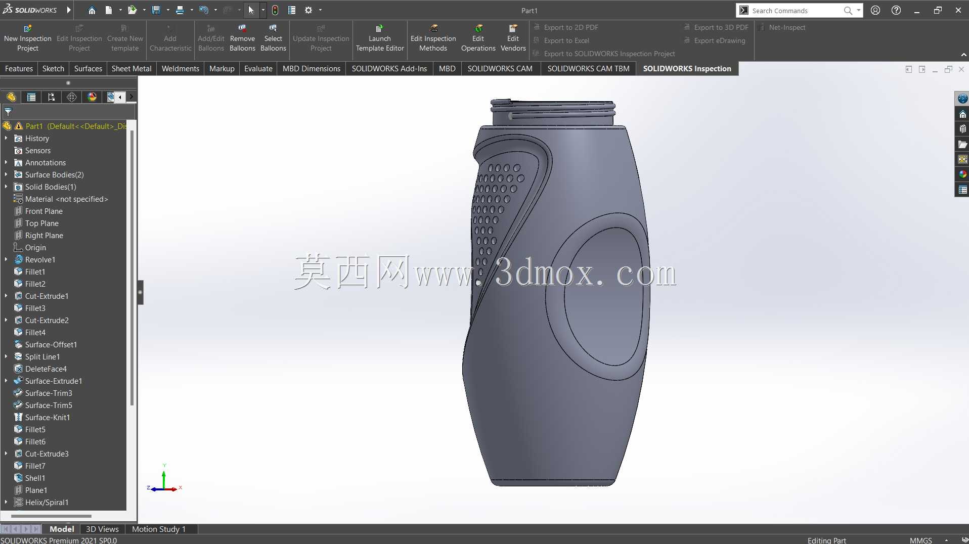Open the Options gear dropdown arrow
The width and height of the screenshot is (969, 544).
click(320, 10)
